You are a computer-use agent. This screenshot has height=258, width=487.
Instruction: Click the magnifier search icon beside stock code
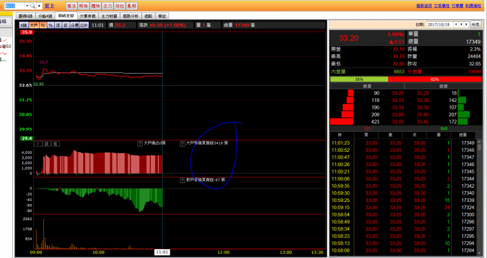coord(32,6)
